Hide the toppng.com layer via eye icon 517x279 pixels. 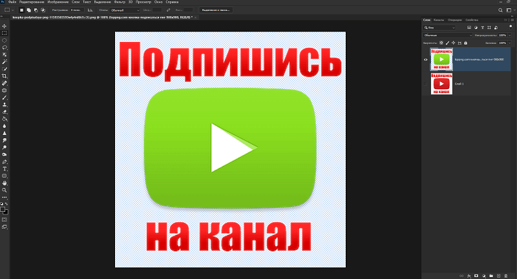coord(425,59)
